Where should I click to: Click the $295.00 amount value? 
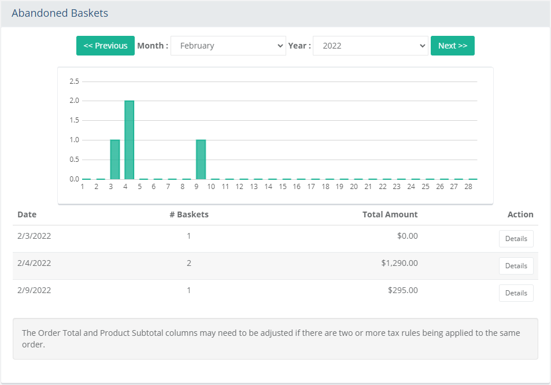[x=402, y=290]
